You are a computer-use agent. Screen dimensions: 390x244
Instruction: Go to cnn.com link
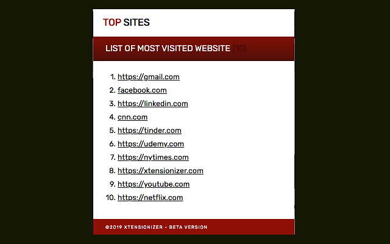click(x=133, y=117)
